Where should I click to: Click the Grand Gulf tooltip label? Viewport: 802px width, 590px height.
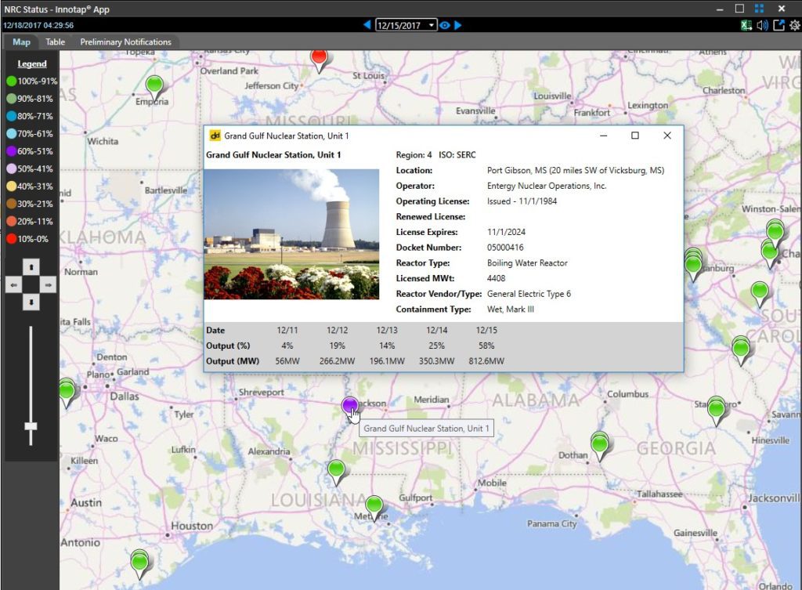tap(426, 429)
